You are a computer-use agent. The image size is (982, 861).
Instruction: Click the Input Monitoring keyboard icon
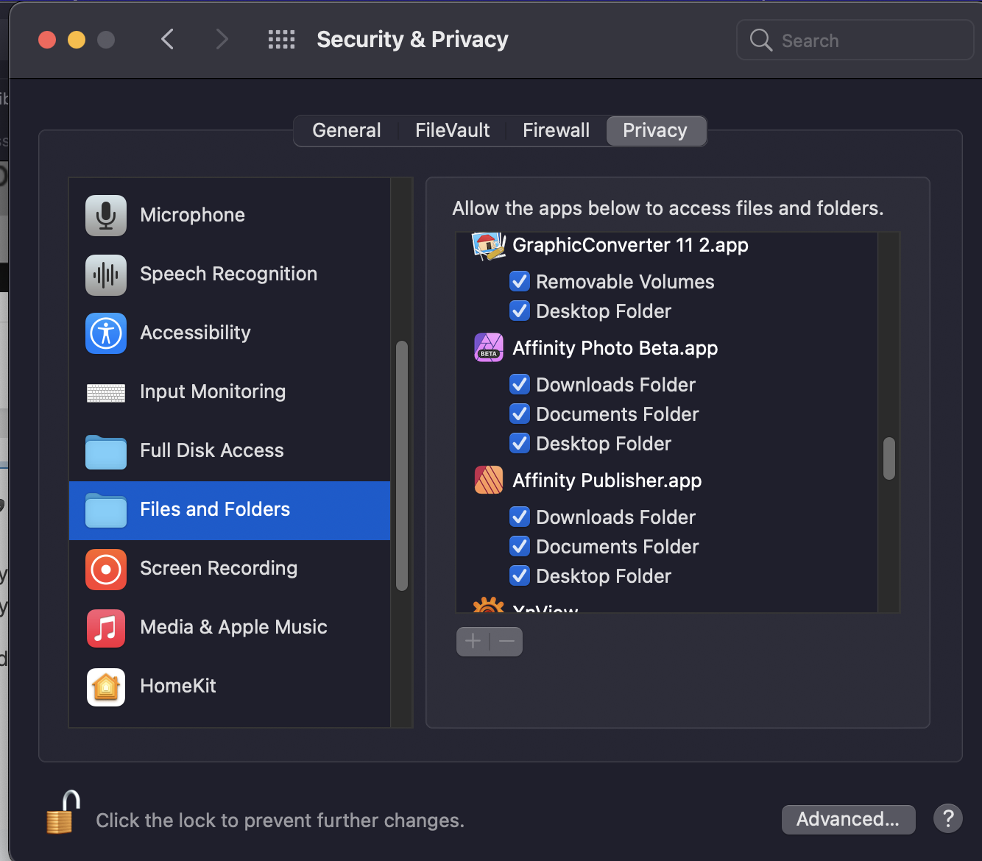[106, 393]
